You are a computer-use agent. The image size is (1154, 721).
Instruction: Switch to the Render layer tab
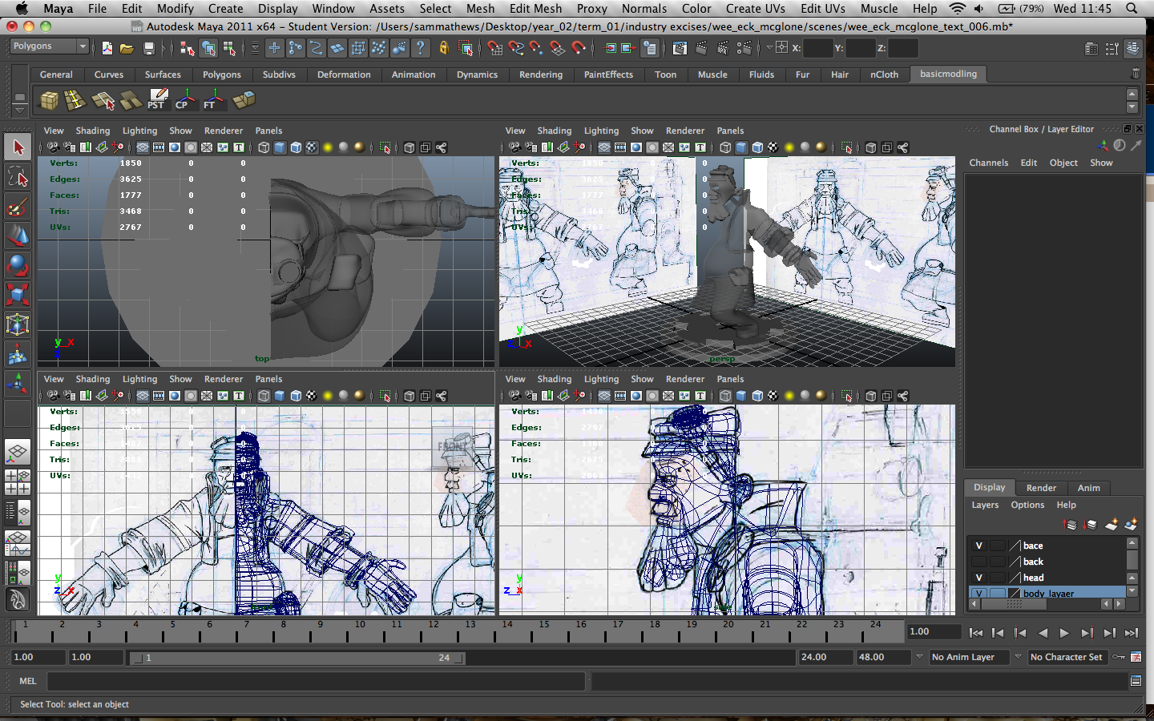pos(1041,488)
